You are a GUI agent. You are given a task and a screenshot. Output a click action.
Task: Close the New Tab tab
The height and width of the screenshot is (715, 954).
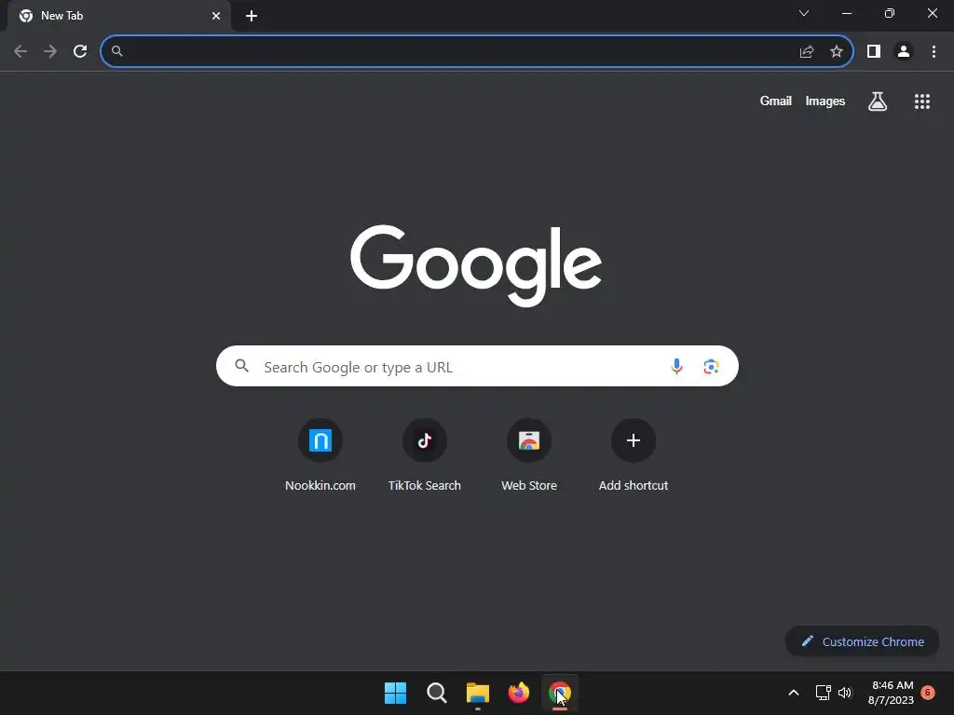[216, 16]
